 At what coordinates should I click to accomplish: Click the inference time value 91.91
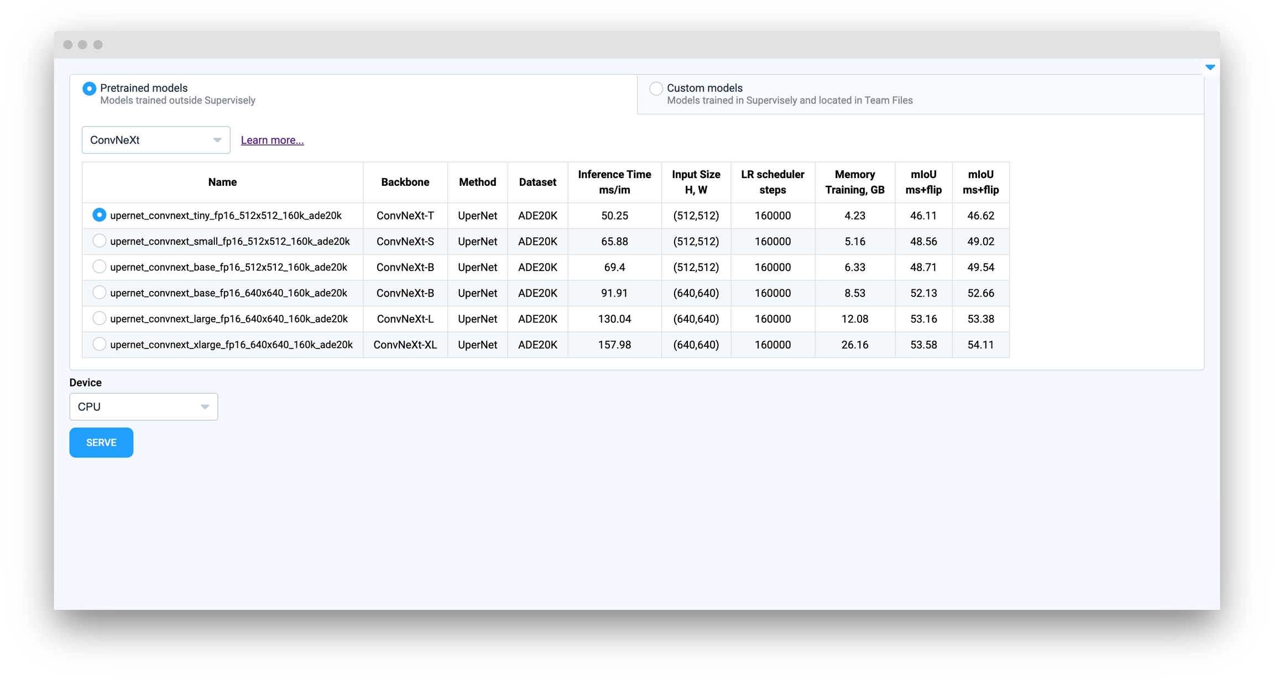pos(614,293)
